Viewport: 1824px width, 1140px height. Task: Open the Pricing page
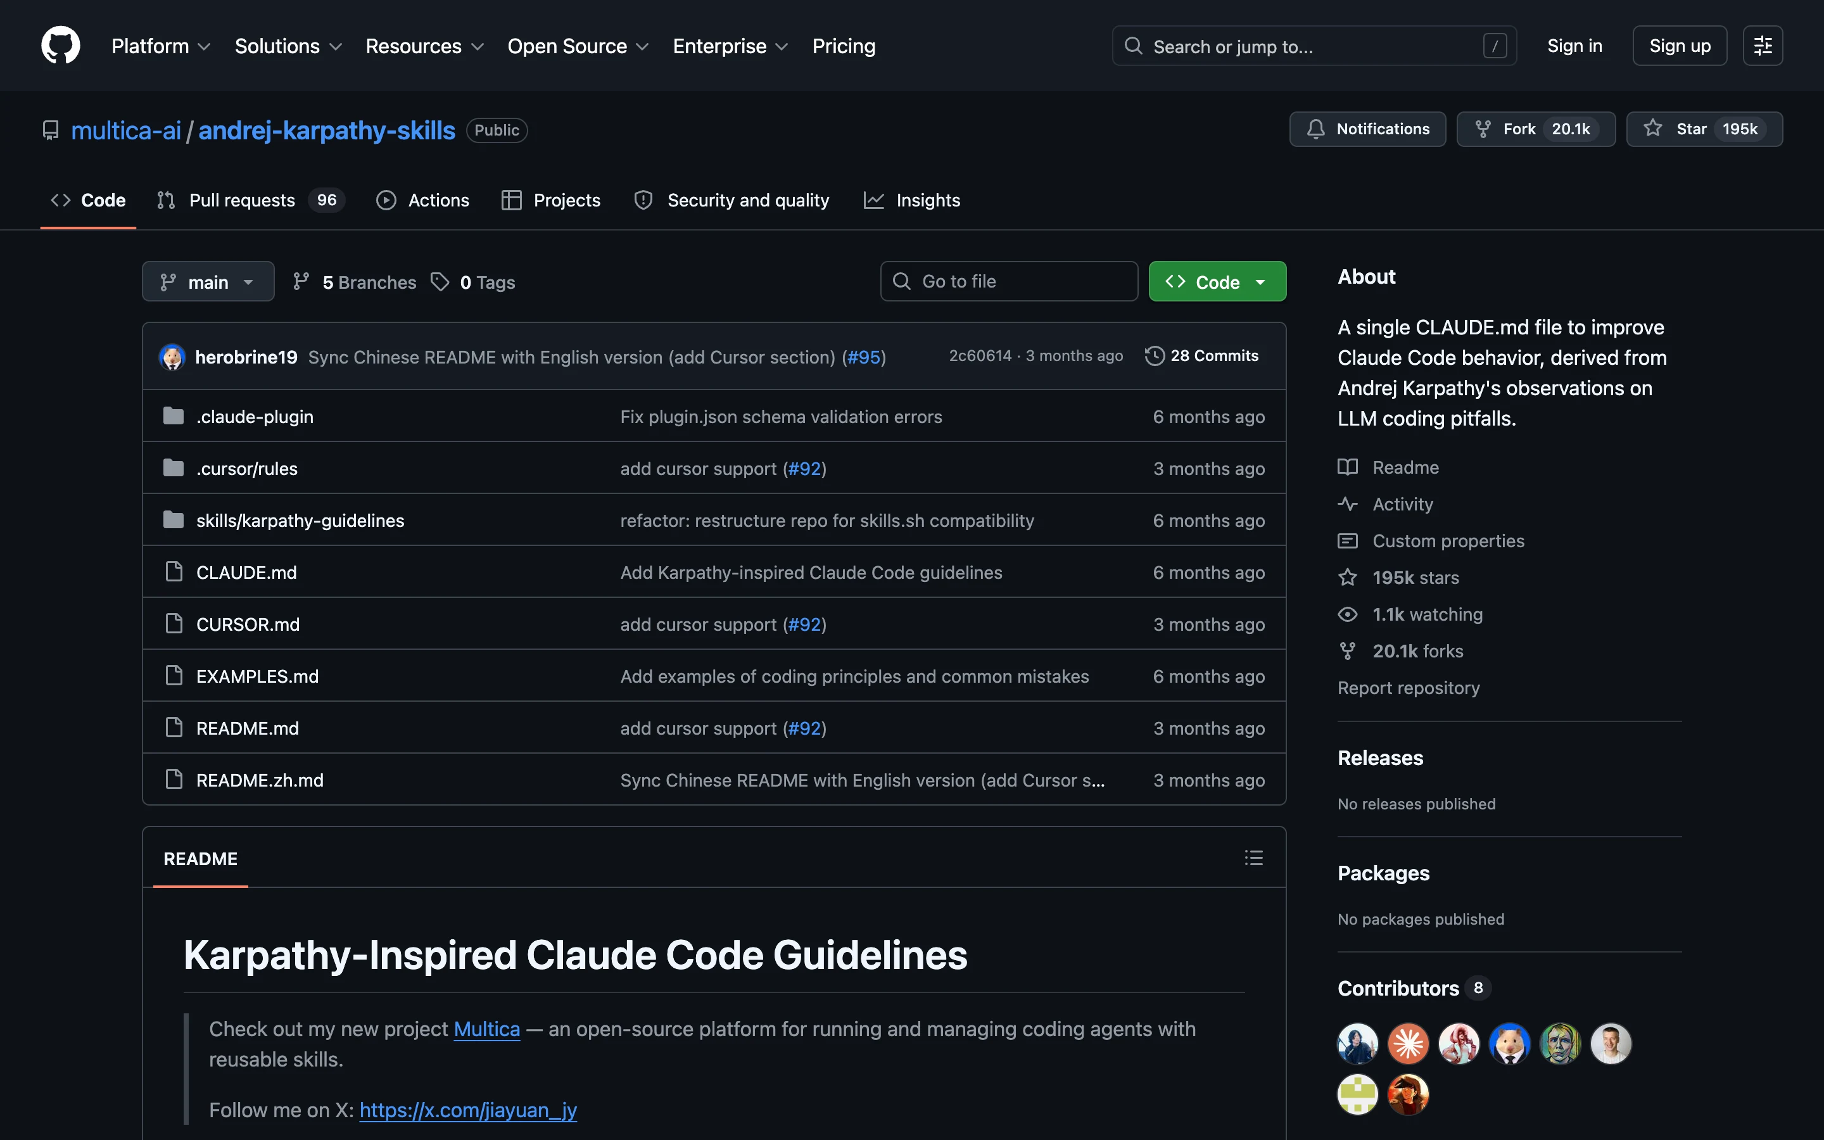[x=844, y=46]
